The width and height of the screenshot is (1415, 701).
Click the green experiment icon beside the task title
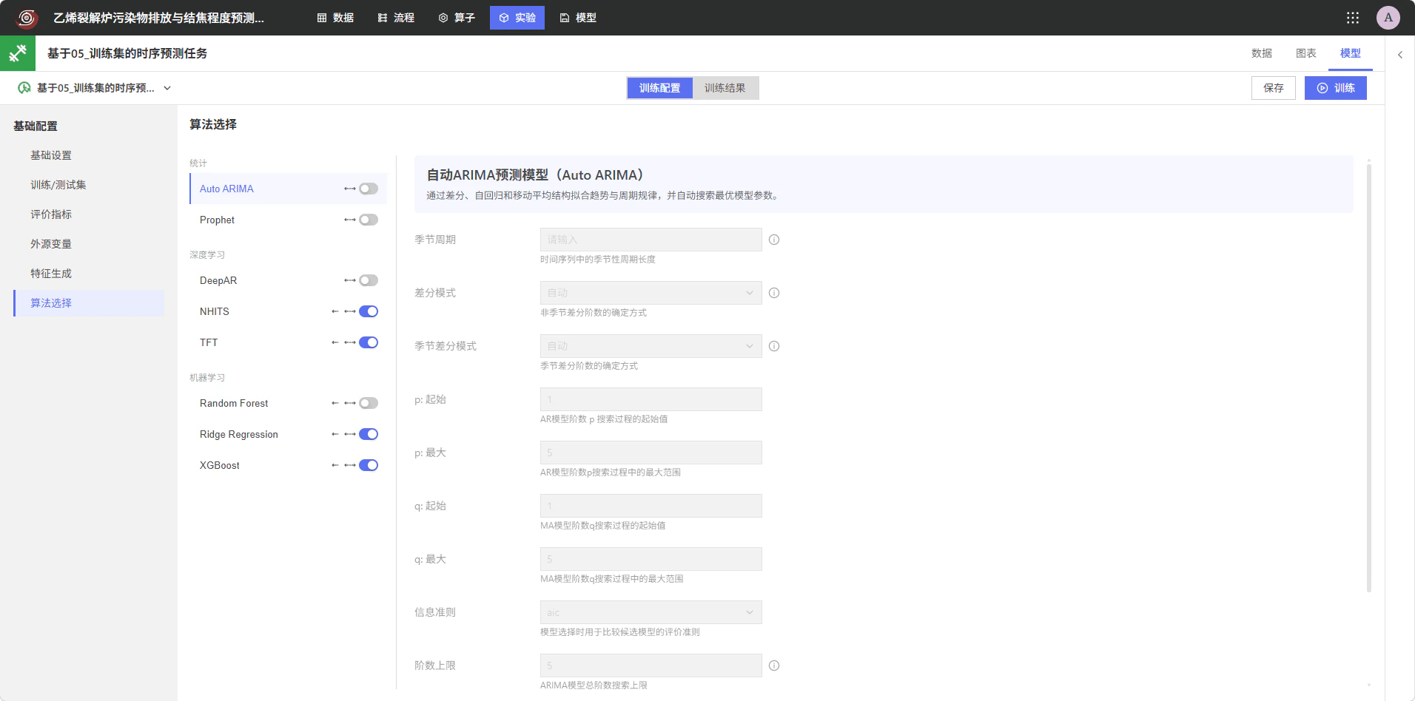[18, 53]
